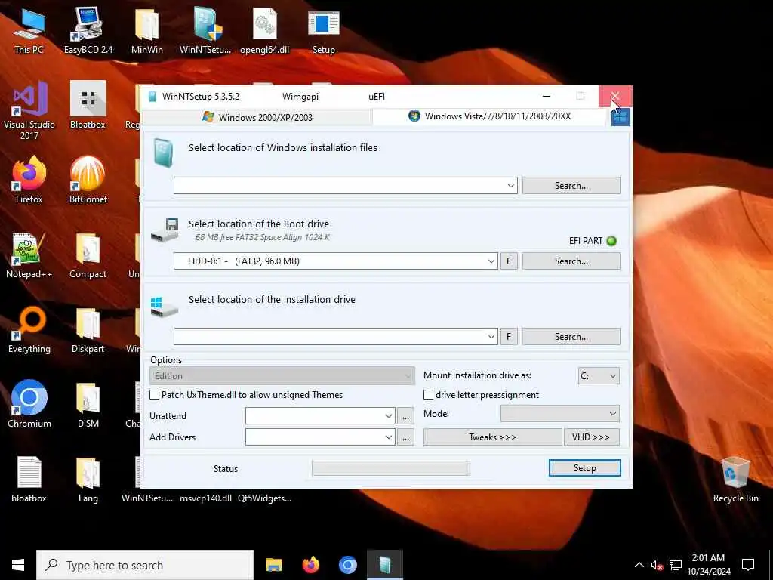Search for Windows installation files
The image size is (773, 580).
[x=571, y=186]
